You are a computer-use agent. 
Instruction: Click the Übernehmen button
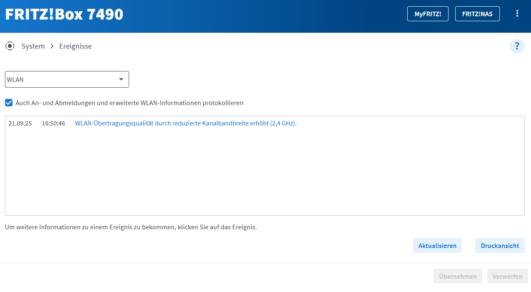pos(458,276)
